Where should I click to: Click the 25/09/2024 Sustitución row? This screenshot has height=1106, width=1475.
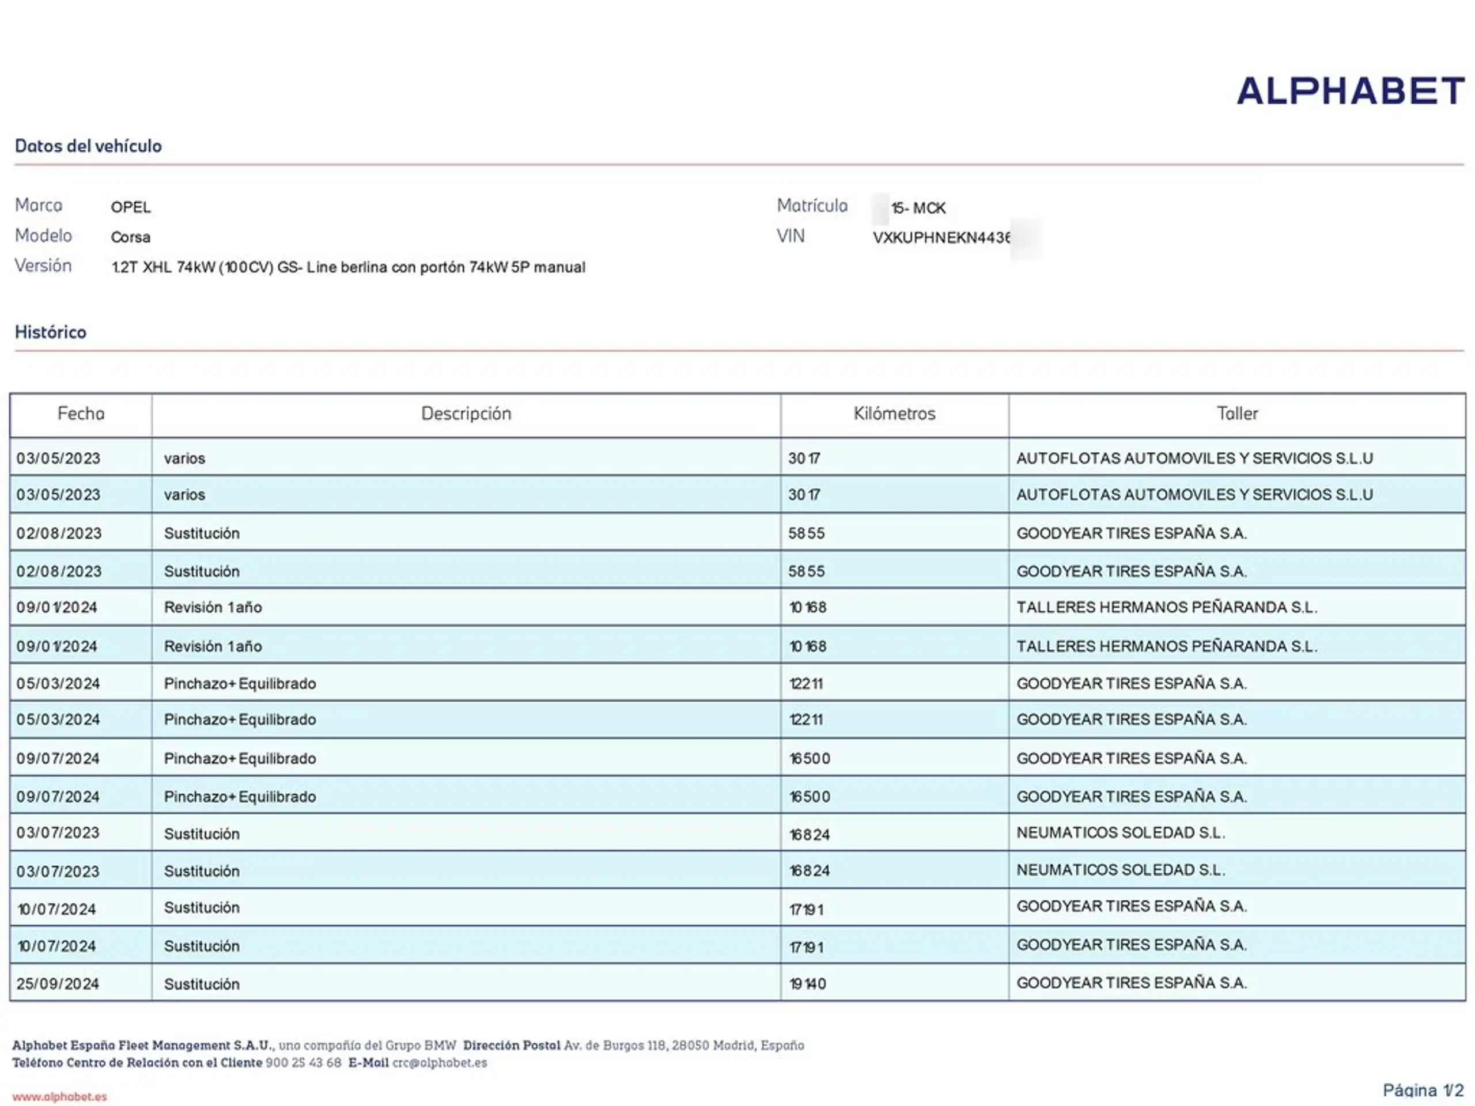coord(737,983)
